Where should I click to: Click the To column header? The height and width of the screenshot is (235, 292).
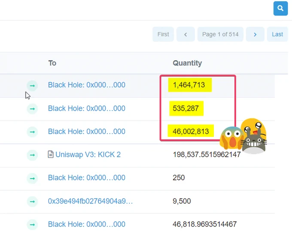(x=52, y=63)
